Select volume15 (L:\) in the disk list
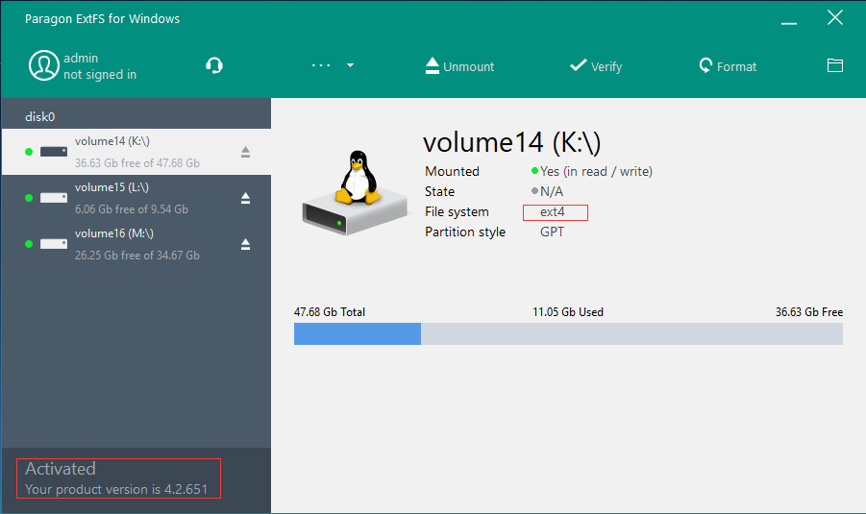This screenshot has height=514, width=866. (136, 198)
